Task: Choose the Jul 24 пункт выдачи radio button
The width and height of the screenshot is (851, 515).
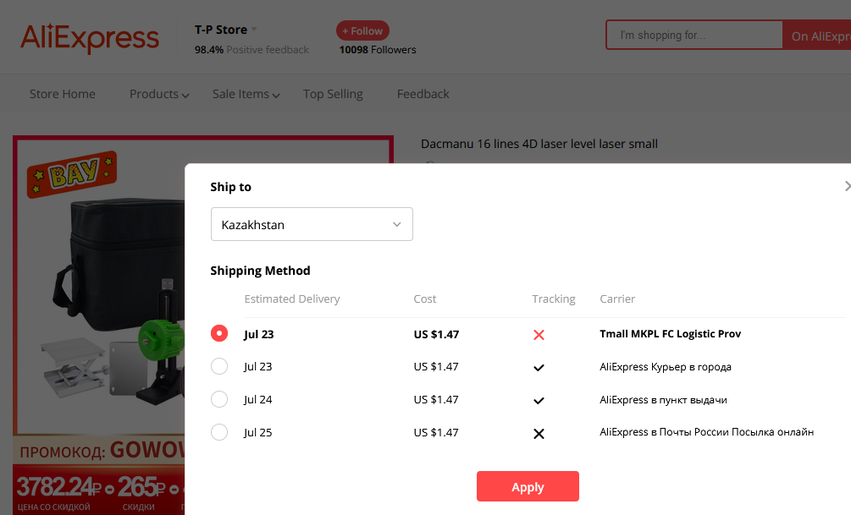Action: point(219,399)
